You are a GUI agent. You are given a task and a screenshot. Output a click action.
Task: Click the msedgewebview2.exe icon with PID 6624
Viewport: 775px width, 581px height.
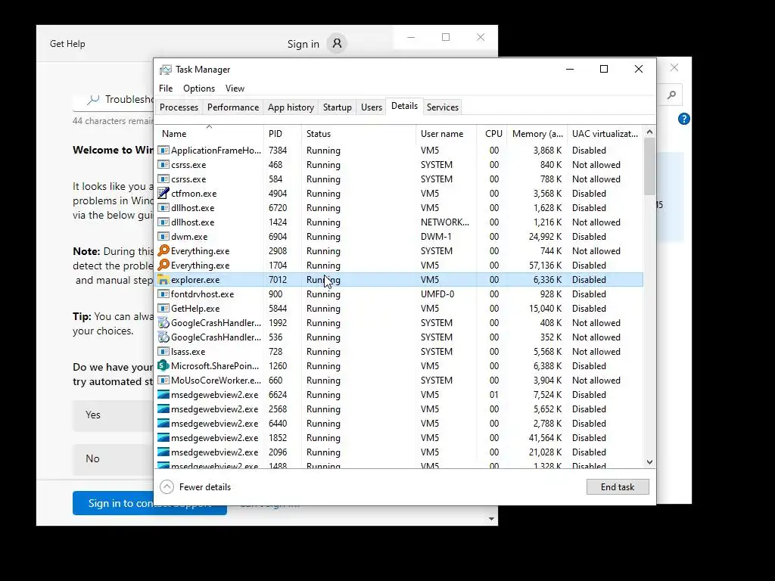tap(163, 394)
